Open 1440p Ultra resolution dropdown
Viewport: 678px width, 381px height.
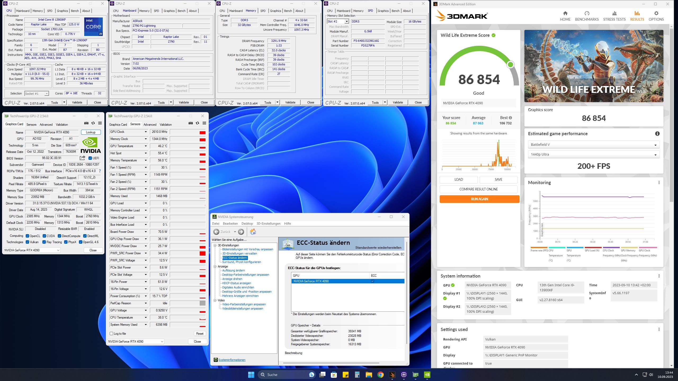pos(594,155)
